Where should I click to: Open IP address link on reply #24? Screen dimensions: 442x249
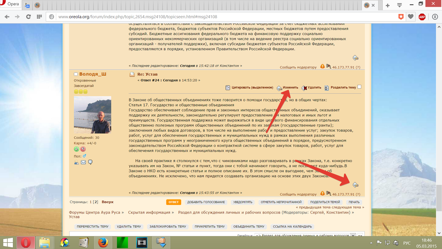tap(343, 194)
